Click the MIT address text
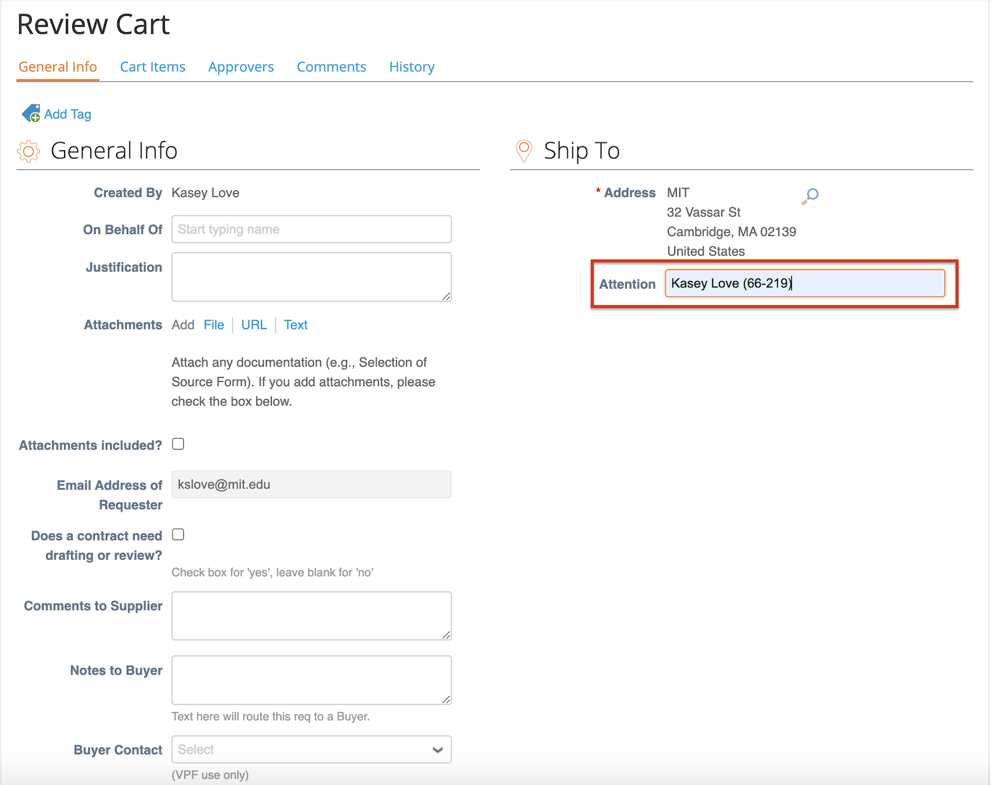 tap(678, 193)
